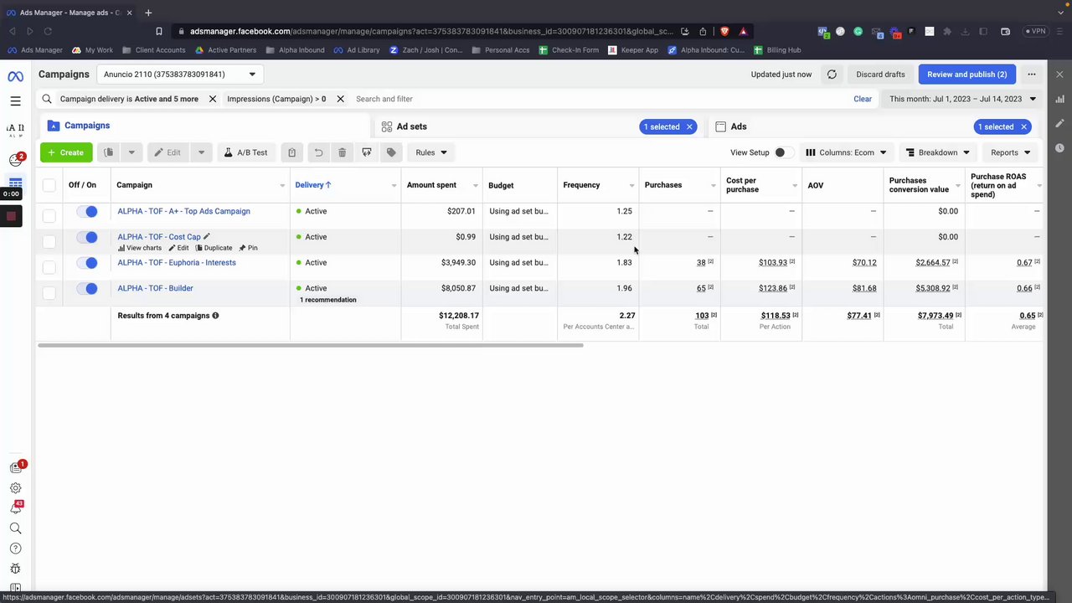Open the Client Accounts bookmark folder
Viewport: 1072px width, 603px height.
(x=154, y=50)
